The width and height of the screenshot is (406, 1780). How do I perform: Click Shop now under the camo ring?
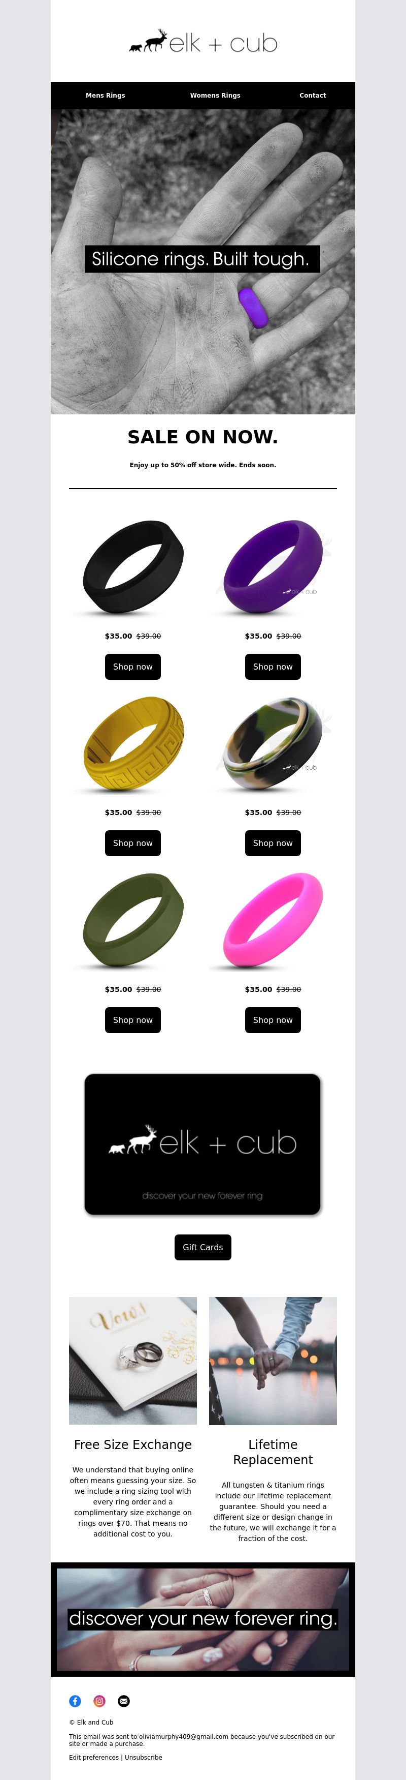coord(273,842)
